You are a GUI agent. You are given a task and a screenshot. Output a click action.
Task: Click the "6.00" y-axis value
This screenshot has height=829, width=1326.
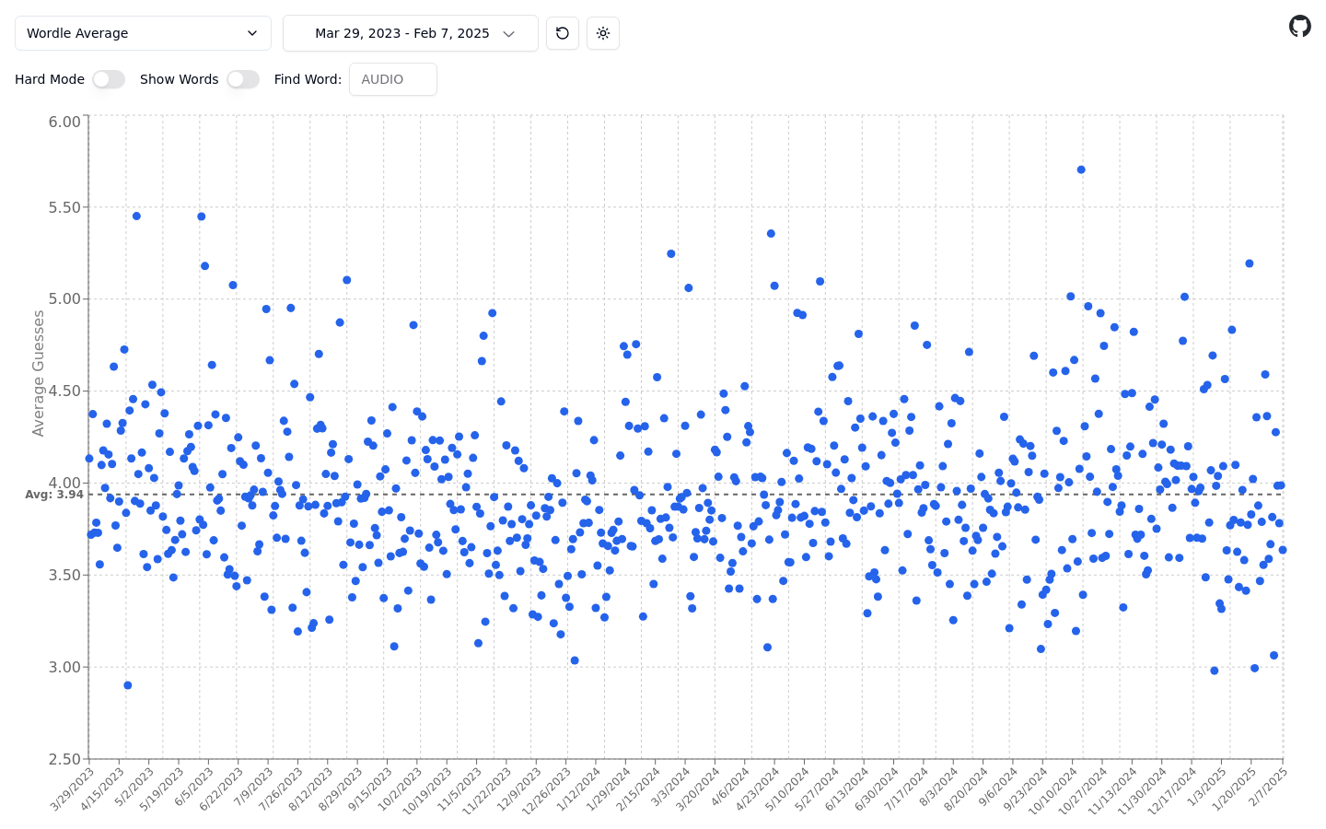pyautogui.click(x=64, y=122)
